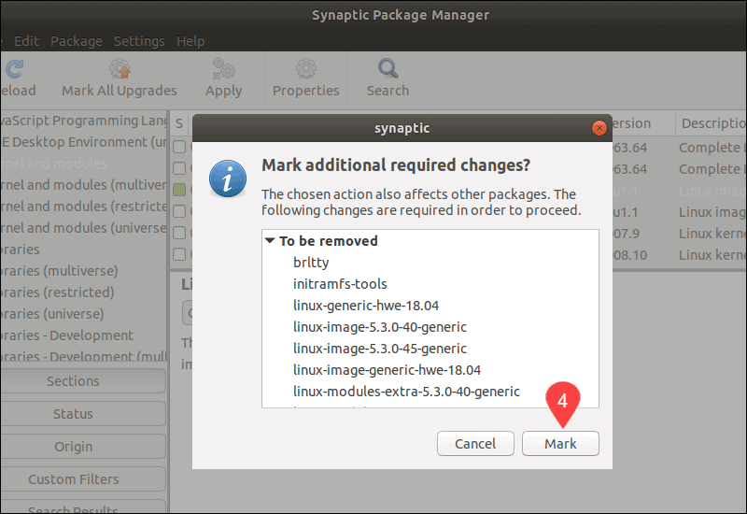This screenshot has height=514, width=747.
Task: Select highlighted 'Kernel and modules' section
Action: (83, 164)
